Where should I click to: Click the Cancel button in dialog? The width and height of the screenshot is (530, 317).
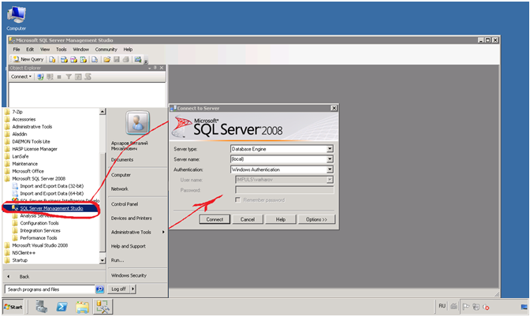(x=248, y=220)
